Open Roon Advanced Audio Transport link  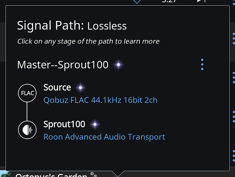coord(104,137)
